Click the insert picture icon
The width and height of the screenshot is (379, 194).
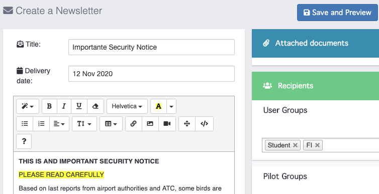pyautogui.click(x=150, y=124)
